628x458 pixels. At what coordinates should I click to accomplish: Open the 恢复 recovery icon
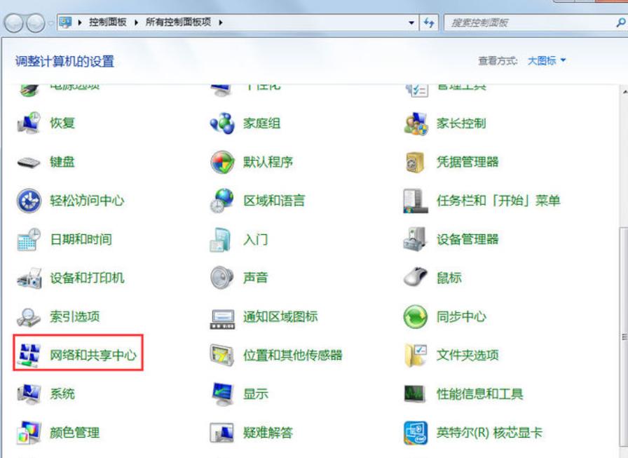coord(29,123)
